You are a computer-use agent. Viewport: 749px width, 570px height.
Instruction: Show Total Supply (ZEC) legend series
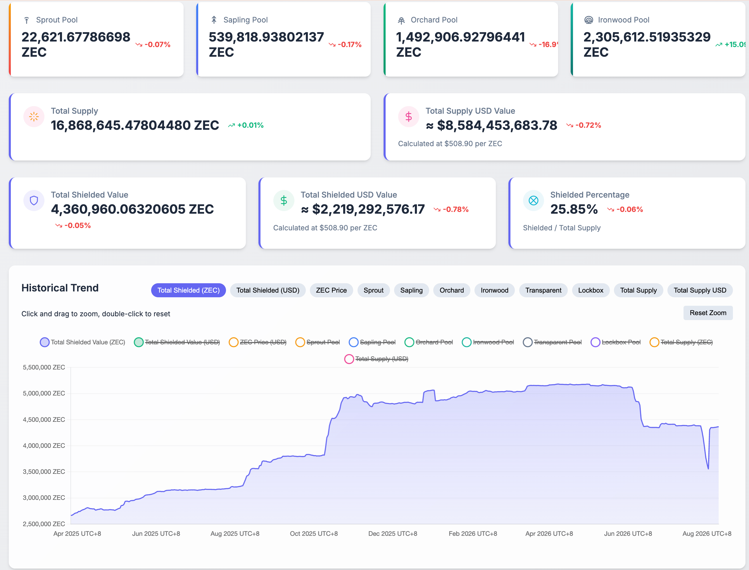(681, 342)
